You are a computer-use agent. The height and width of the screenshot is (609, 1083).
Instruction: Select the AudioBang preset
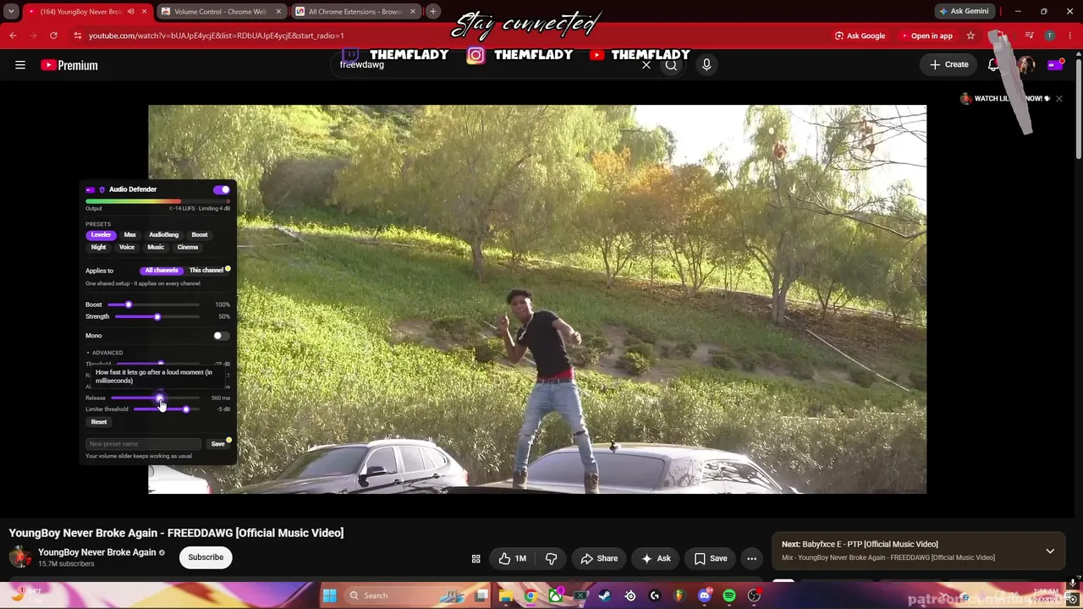tap(164, 235)
